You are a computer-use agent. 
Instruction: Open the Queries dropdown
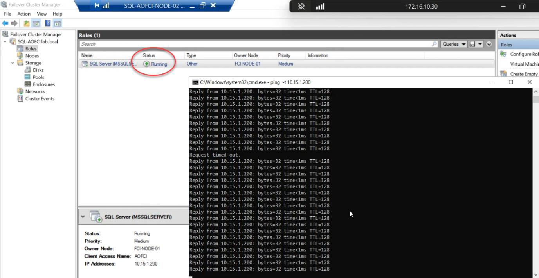coord(454,44)
